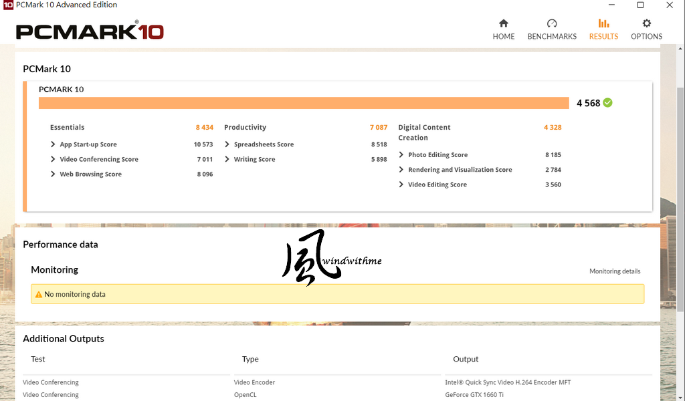Expand the Writing Score row

227,159
